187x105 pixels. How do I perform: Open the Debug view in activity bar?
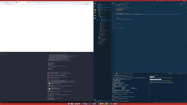pyautogui.click(x=95, y=13)
